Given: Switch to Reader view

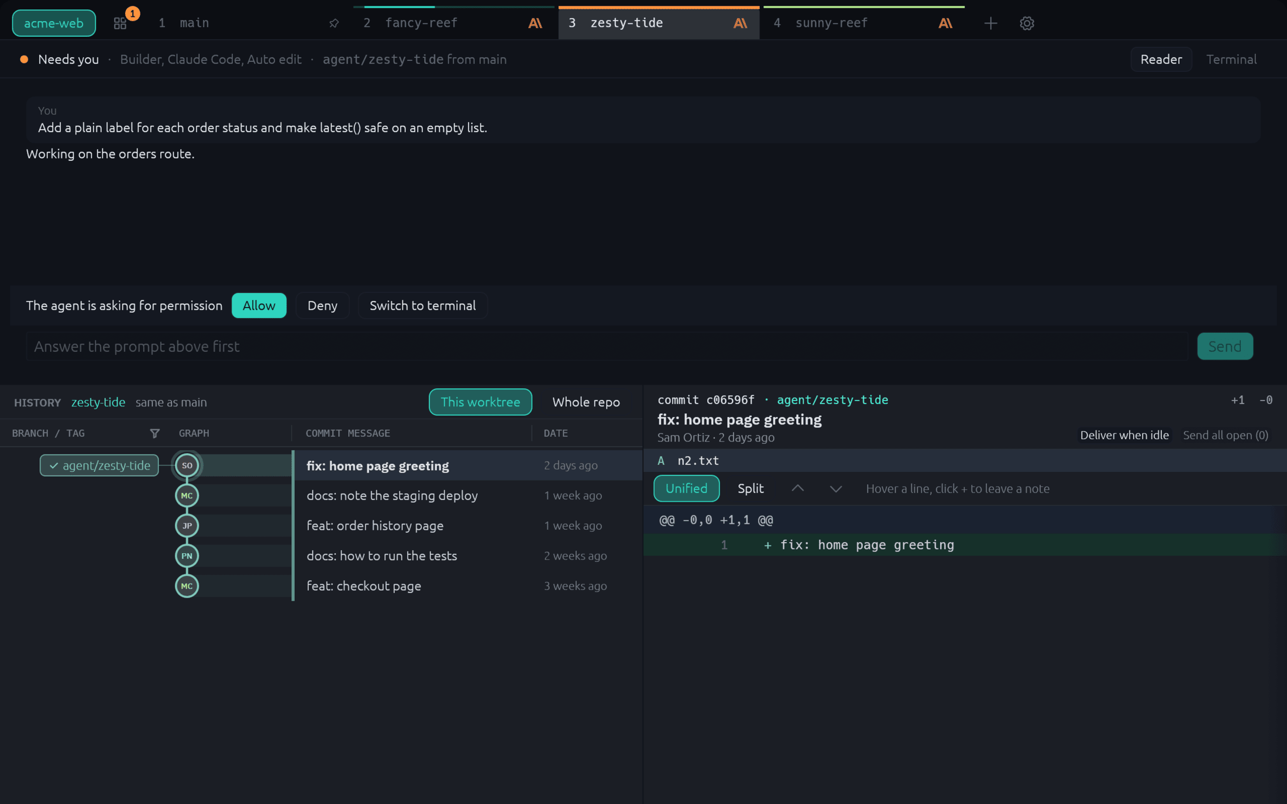Looking at the screenshot, I should 1161,59.
